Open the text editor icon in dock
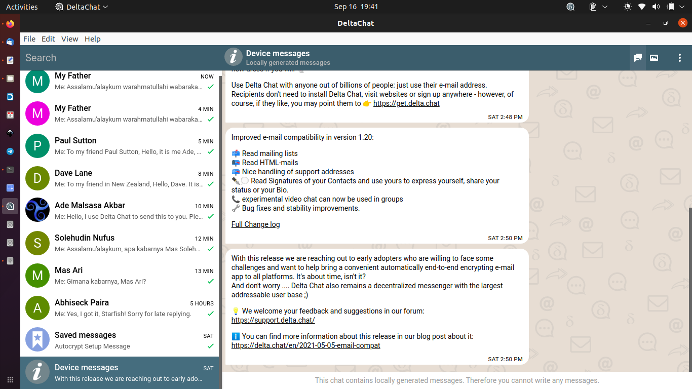The image size is (692, 389). (10, 60)
